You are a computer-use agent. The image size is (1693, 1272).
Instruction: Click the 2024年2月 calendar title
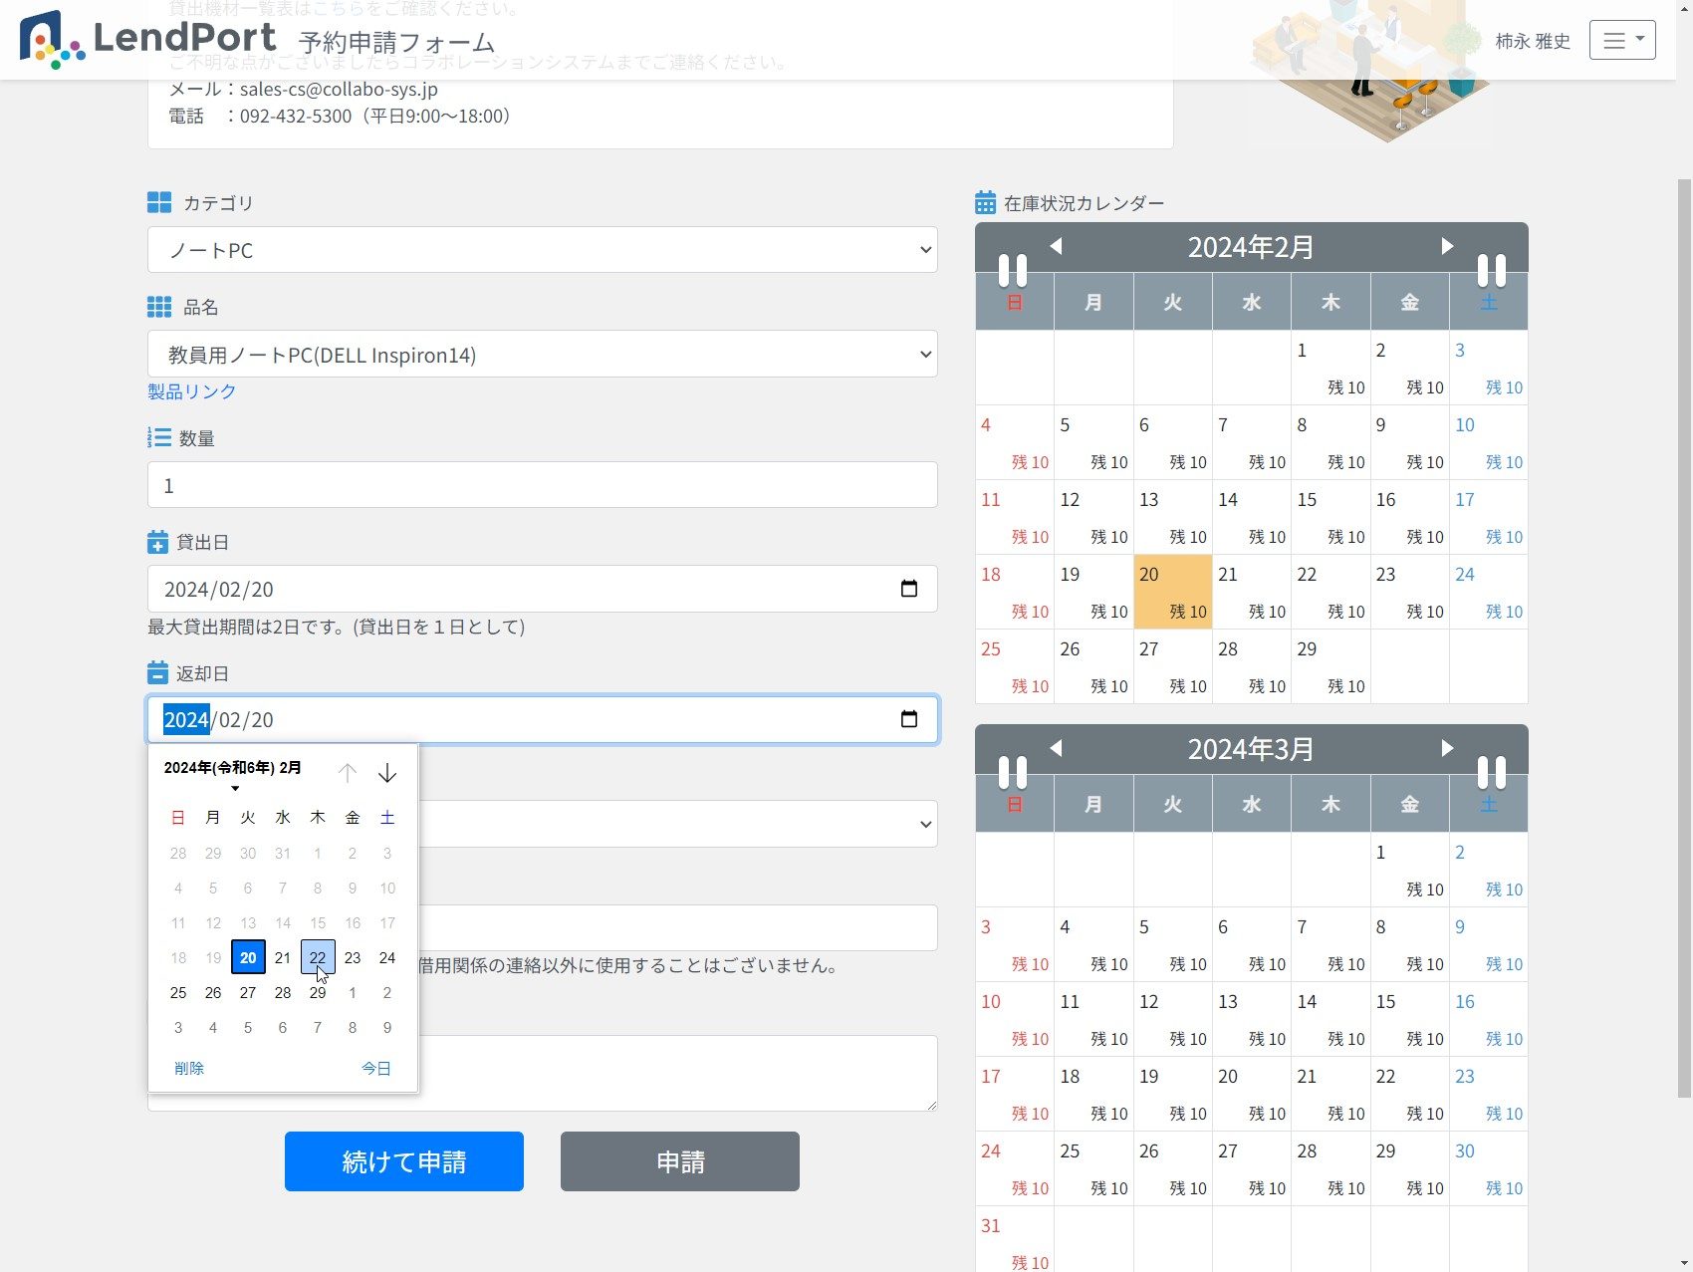click(1251, 247)
